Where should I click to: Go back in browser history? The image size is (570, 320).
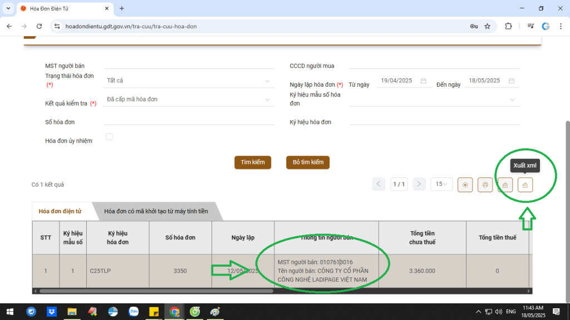coord(9,26)
